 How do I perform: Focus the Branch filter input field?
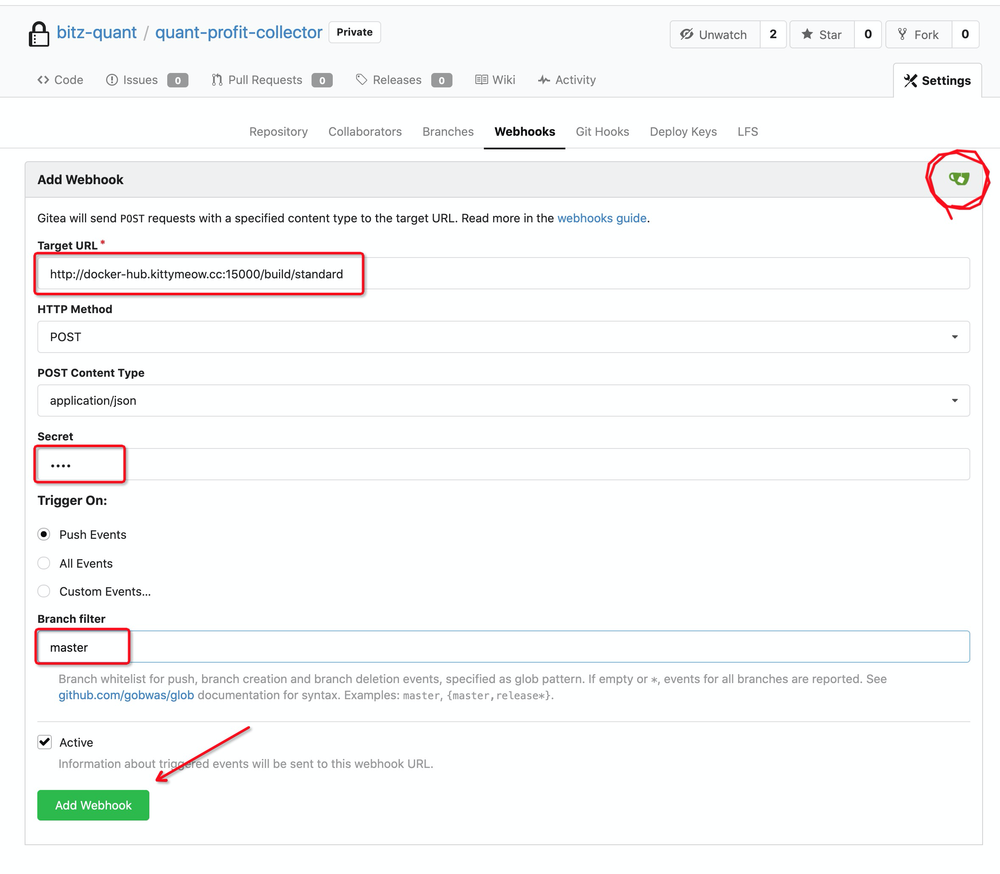(503, 647)
